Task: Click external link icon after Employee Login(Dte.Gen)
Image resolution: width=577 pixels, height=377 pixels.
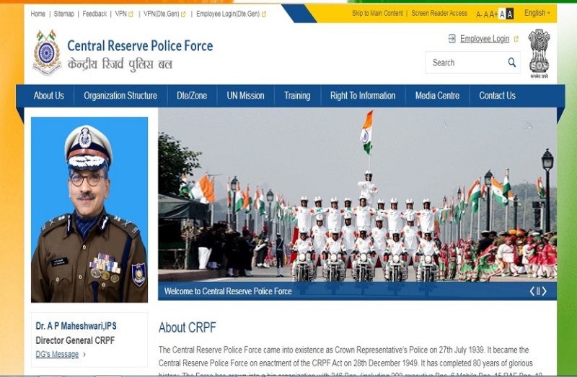Action: click(x=264, y=14)
